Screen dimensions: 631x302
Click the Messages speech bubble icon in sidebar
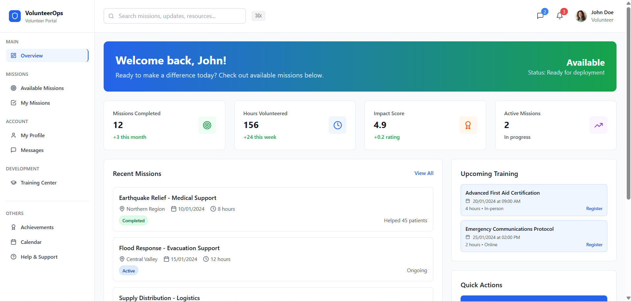(13, 150)
